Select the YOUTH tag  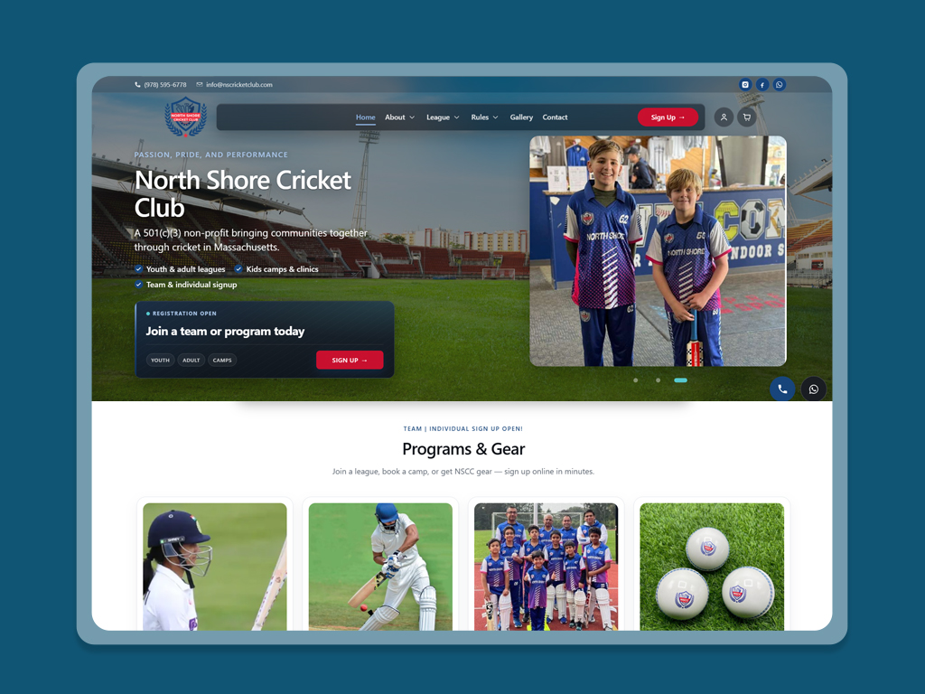[160, 360]
